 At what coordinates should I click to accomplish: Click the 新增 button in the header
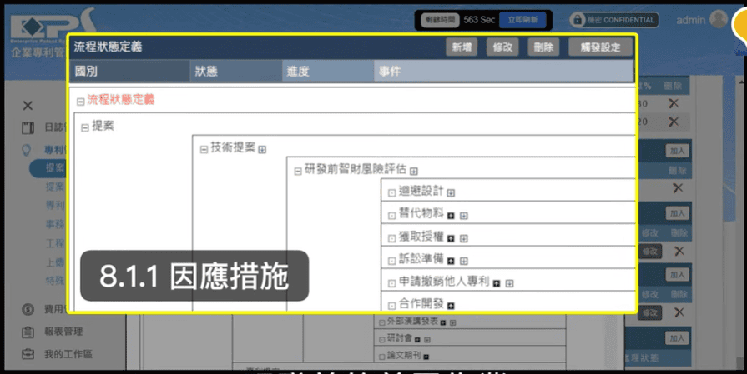click(x=461, y=47)
